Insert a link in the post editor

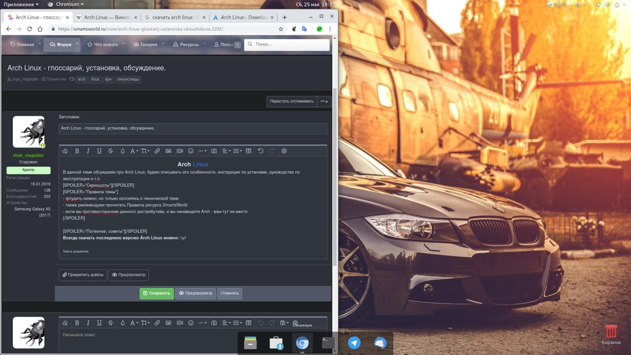coord(157,151)
